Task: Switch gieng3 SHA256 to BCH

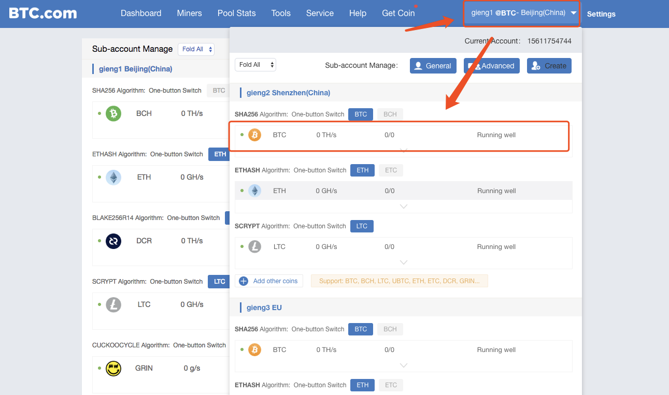Action: click(x=390, y=329)
